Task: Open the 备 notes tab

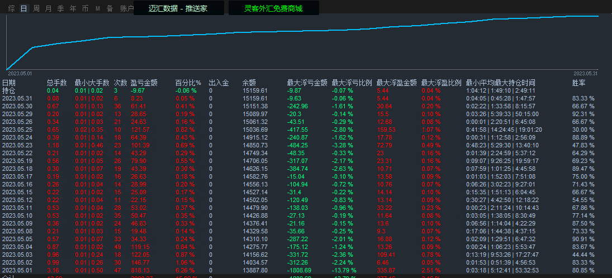Action: [110, 8]
